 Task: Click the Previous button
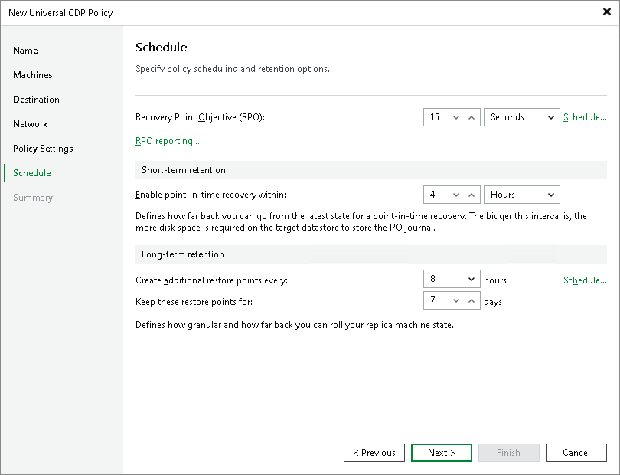click(x=374, y=453)
